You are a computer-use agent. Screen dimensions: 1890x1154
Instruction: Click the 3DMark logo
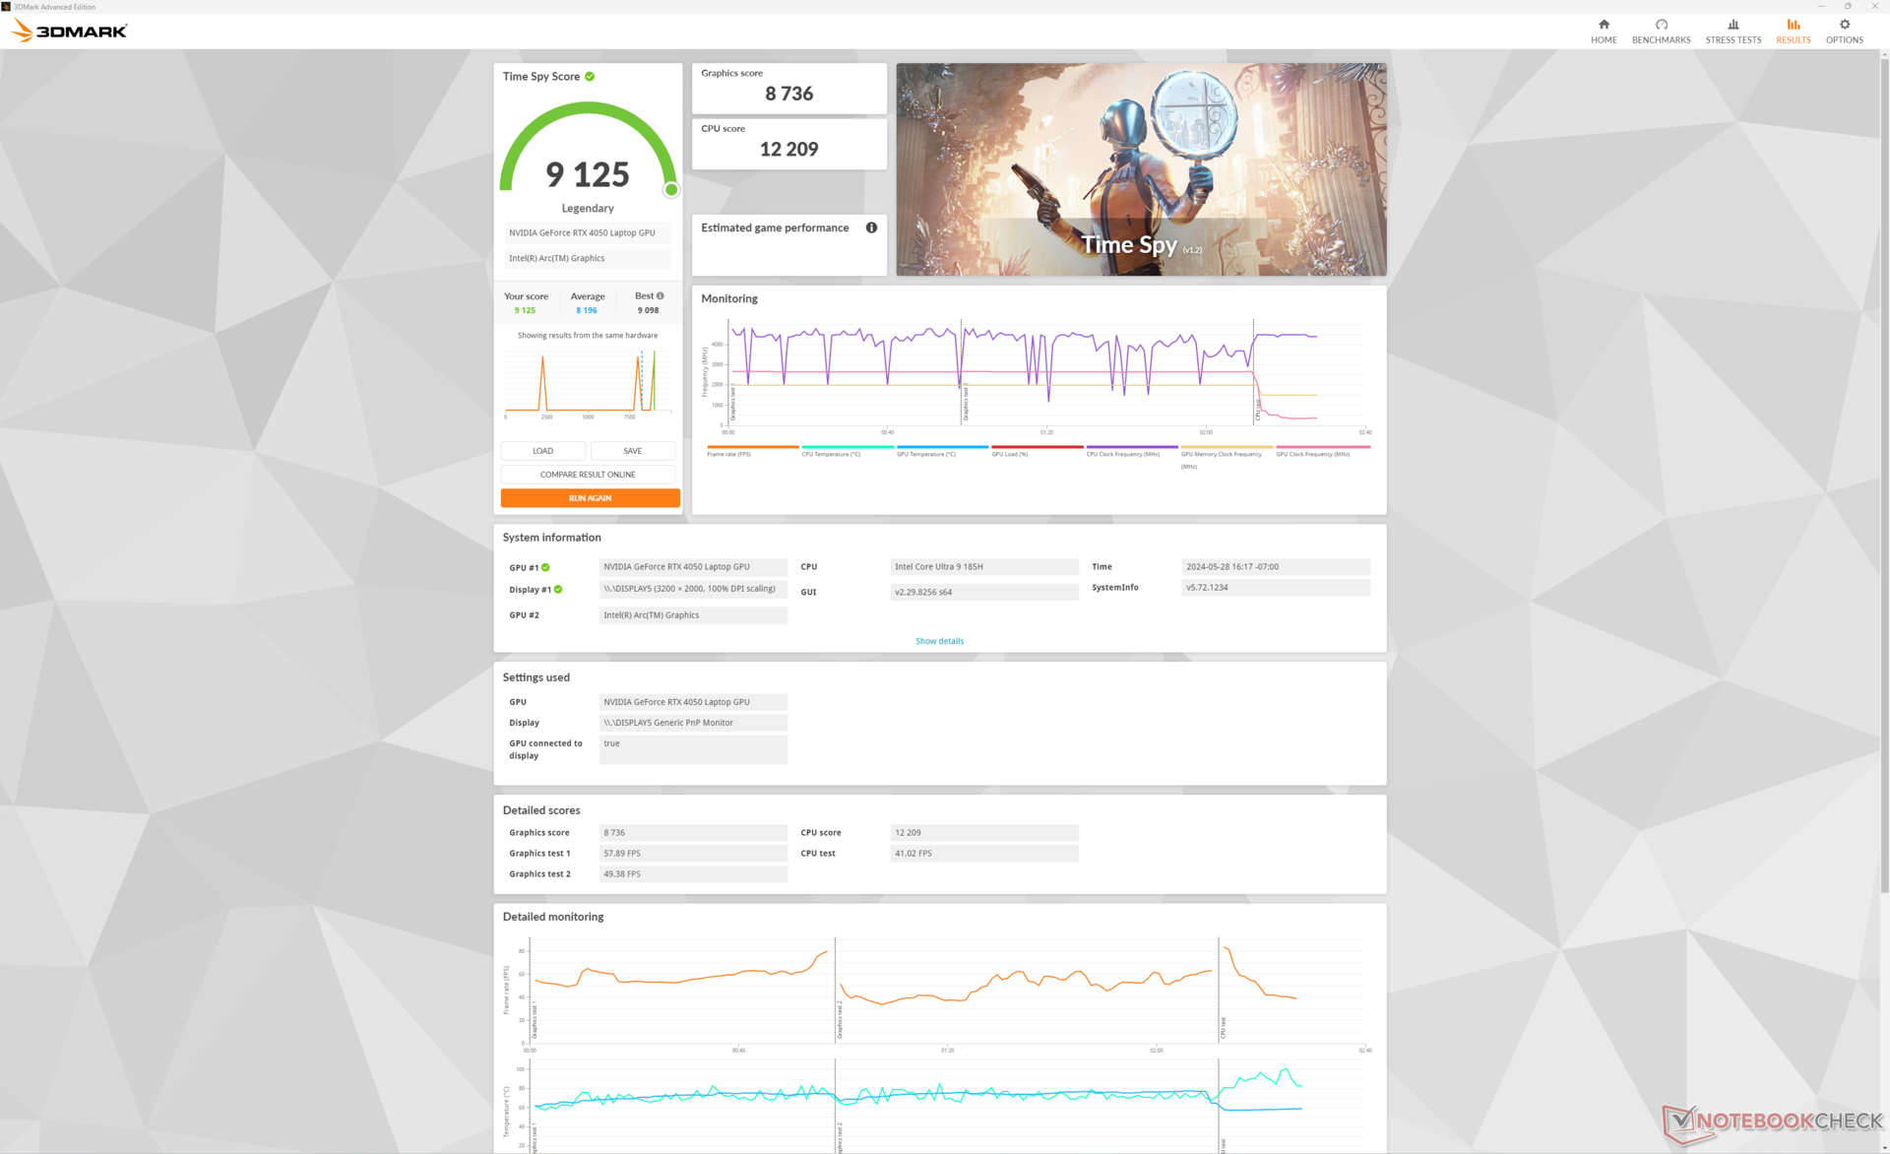point(71,32)
